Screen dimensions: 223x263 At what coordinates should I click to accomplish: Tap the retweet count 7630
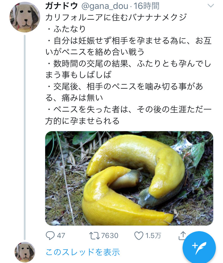[110, 236]
